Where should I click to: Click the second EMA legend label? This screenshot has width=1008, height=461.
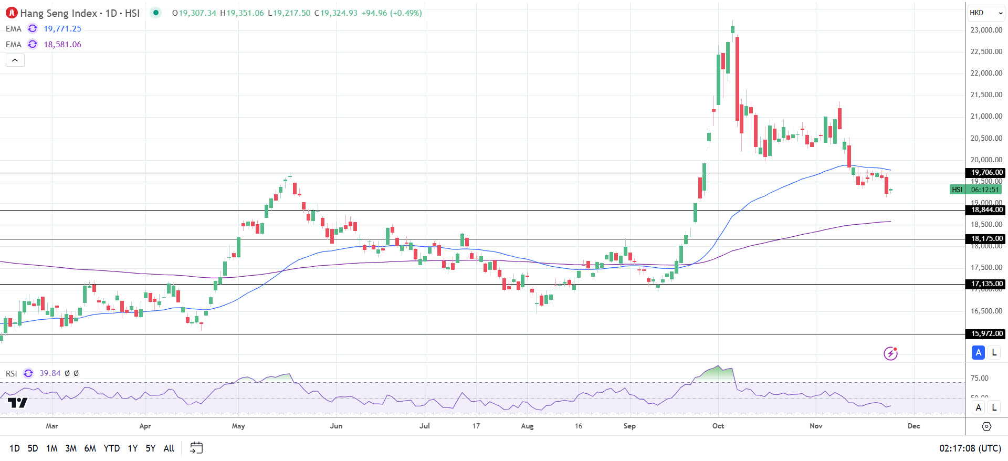(14, 45)
